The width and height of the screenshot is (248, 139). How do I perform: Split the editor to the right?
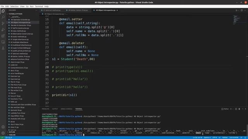click(x=242, y=10)
